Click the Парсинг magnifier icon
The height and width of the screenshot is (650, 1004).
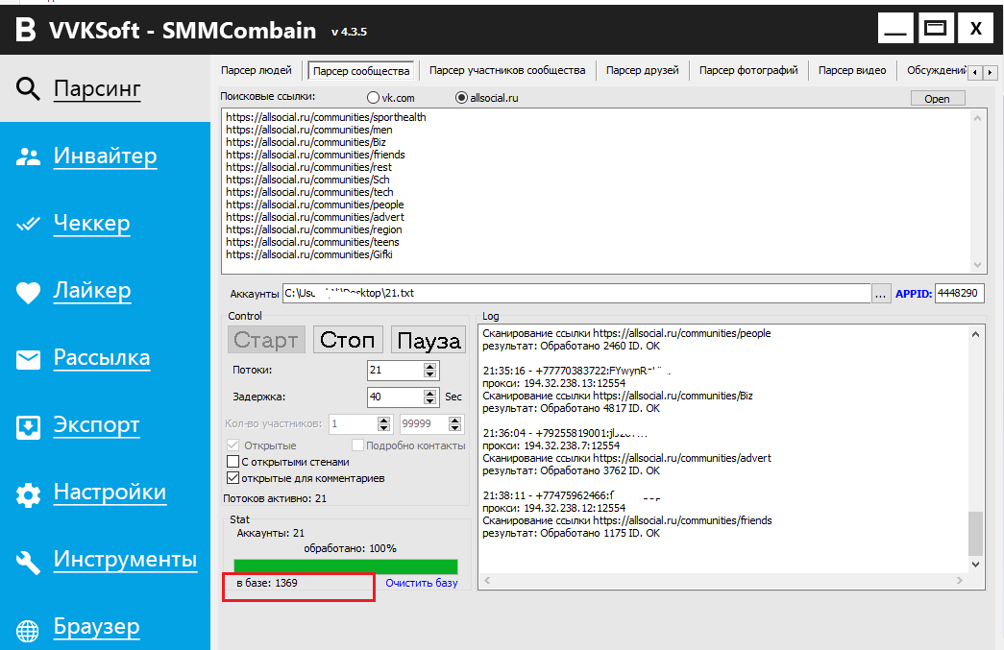coord(28,89)
